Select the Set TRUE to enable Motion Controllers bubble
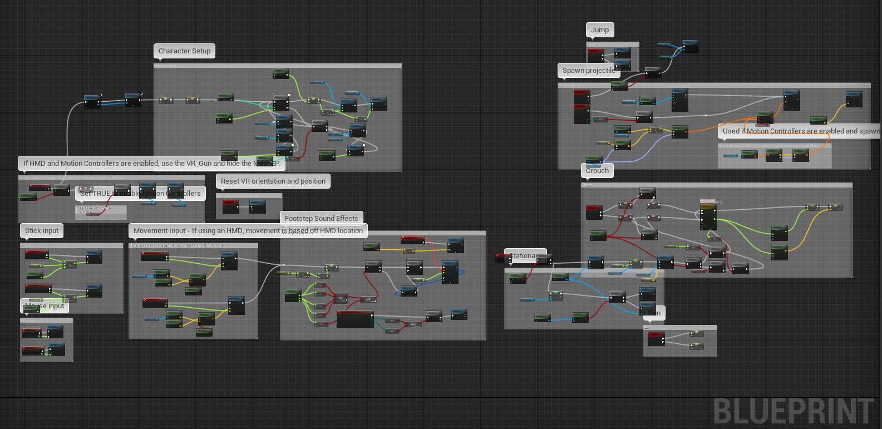The height and width of the screenshot is (429, 882). tap(140, 194)
